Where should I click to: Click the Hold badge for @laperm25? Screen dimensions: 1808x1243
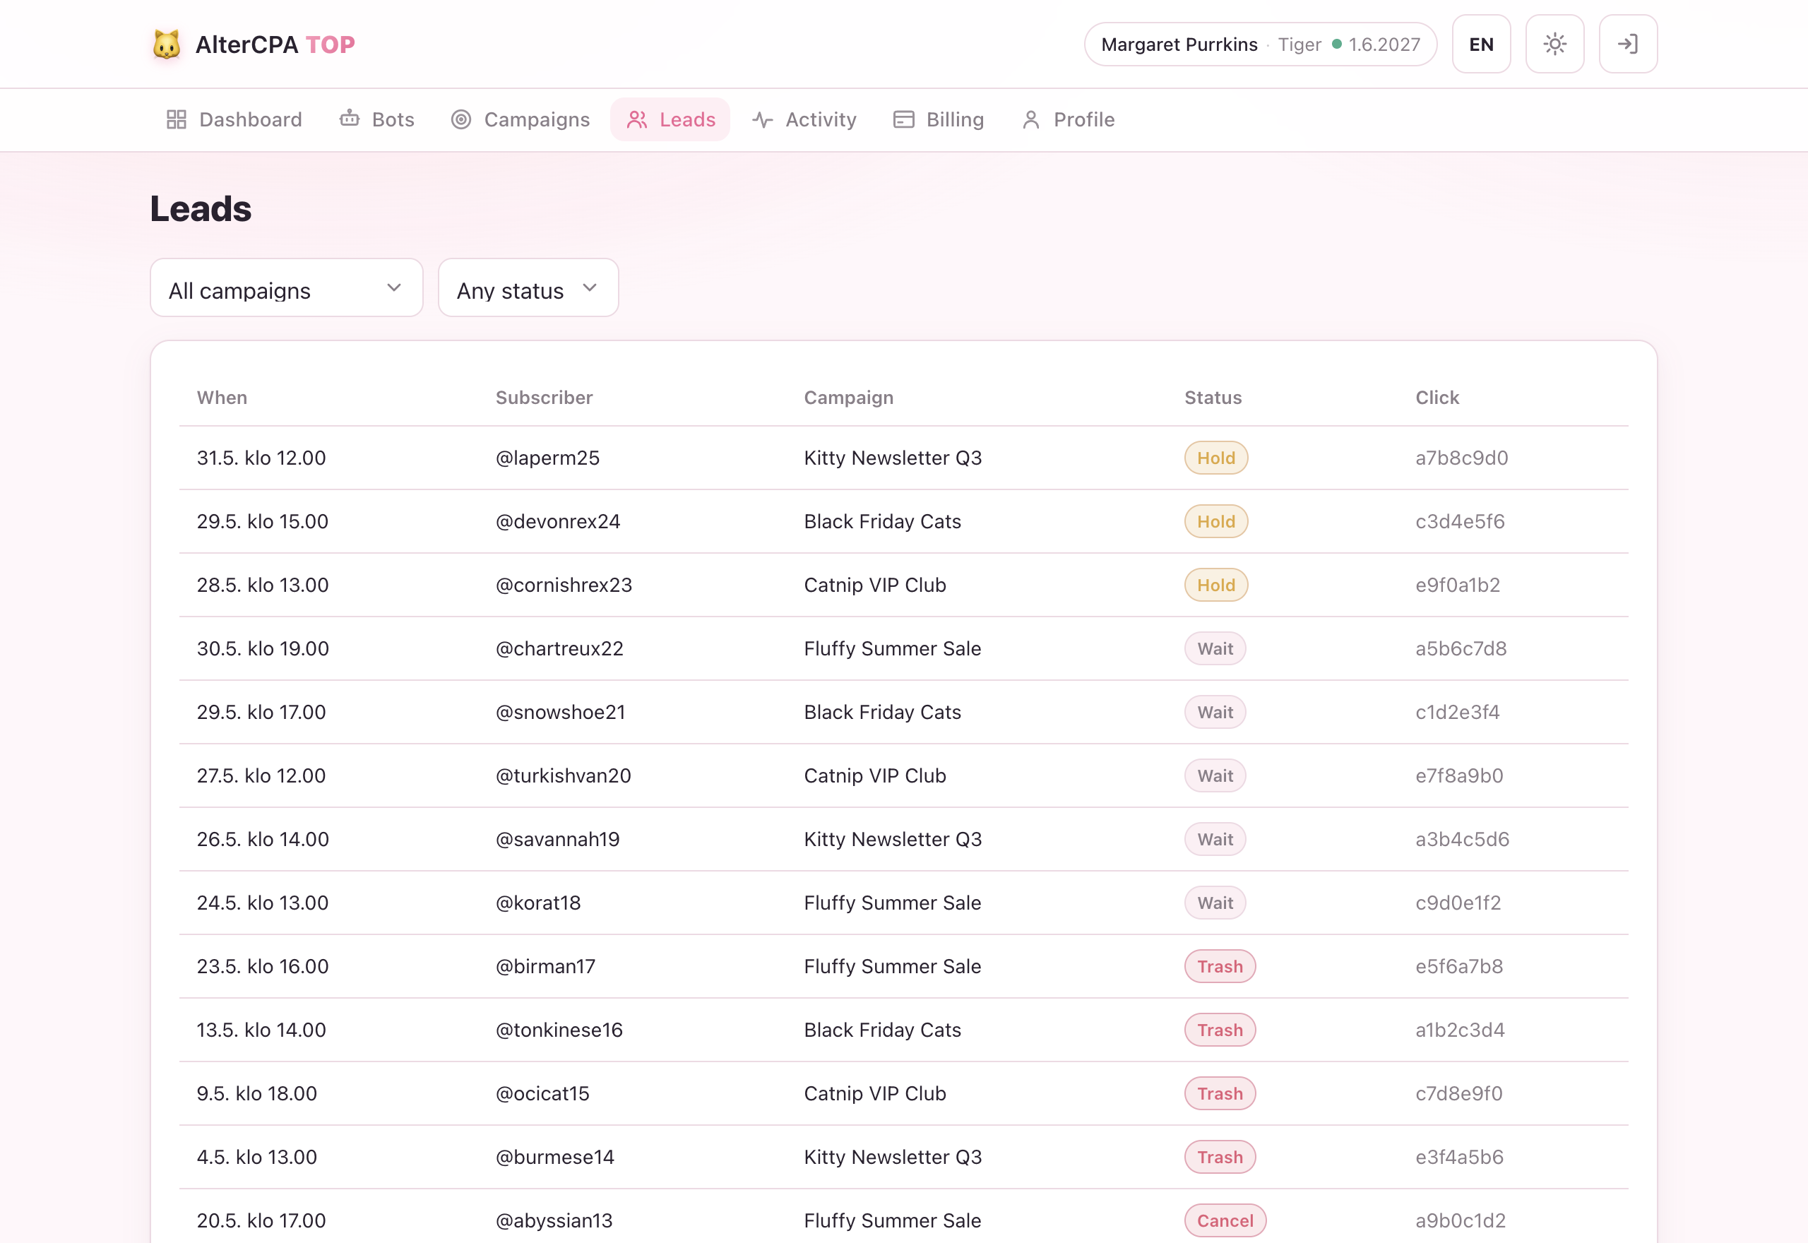pyautogui.click(x=1216, y=458)
